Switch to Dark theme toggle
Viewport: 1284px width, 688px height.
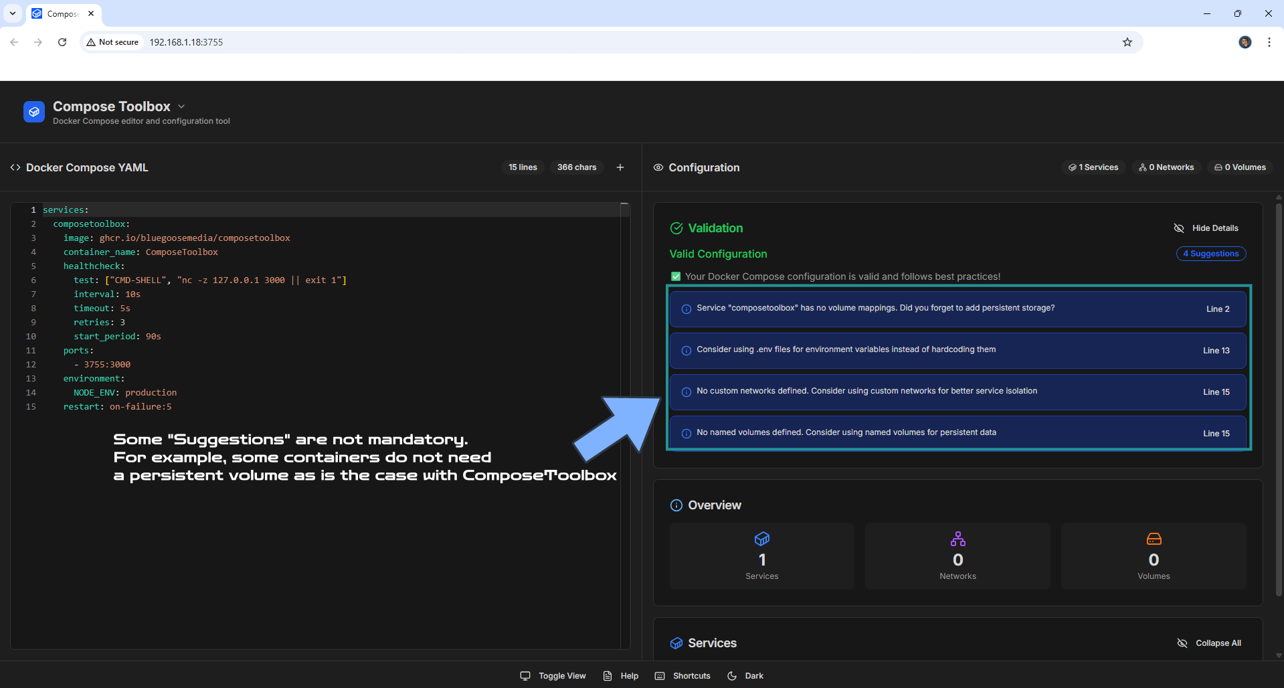click(x=745, y=676)
